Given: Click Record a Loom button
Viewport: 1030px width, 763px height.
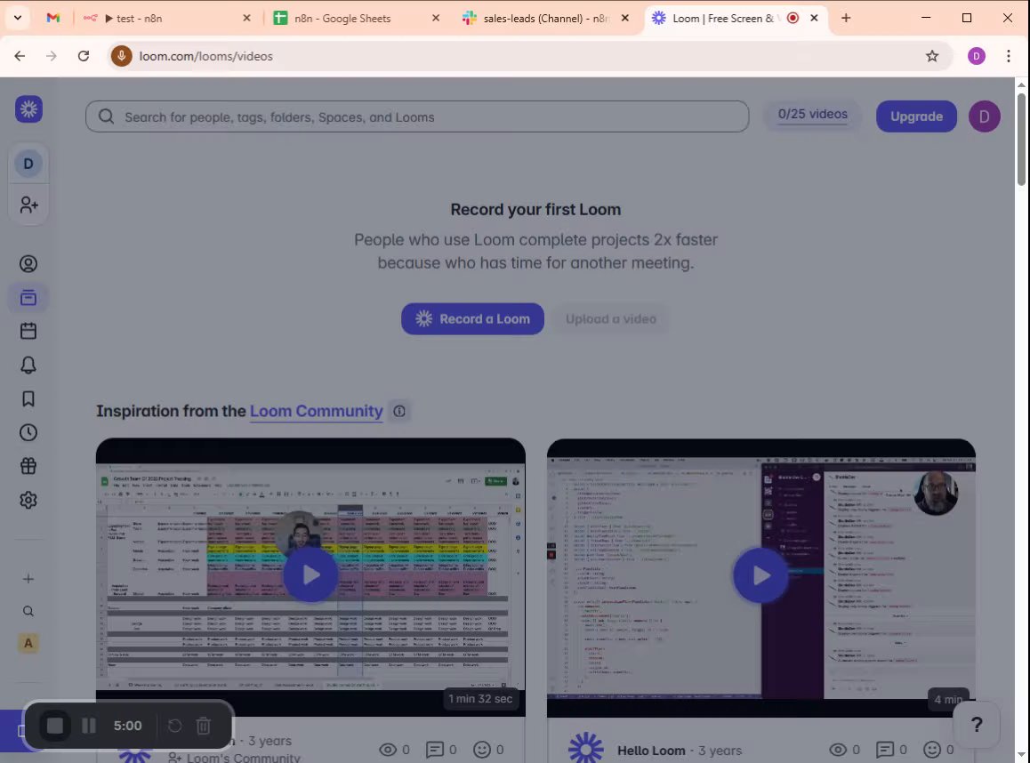Looking at the screenshot, I should point(472,319).
